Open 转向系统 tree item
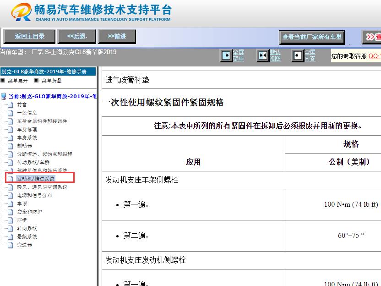Screen dimensions: 381x286 point(27,228)
